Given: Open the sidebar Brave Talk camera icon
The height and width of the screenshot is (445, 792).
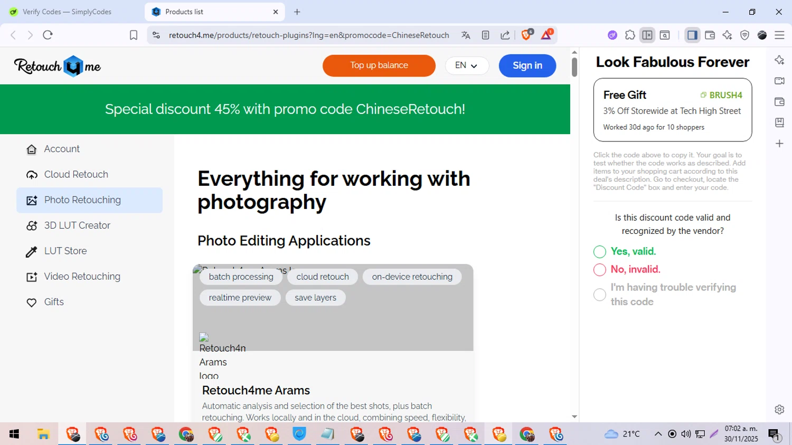Looking at the screenshot, I should coord(779,81).
